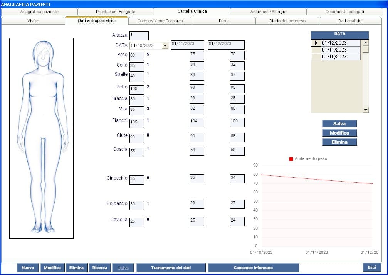This screenshot has height=275, width=388.
Task: Click the Petto field showing 100
Action: click(x=137, y=90)
